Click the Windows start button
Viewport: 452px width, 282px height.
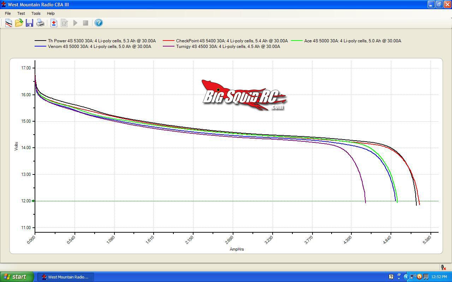[17, 277]
